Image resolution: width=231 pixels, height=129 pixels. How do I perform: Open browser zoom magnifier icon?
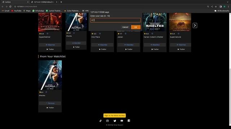(x=208, y=6)
